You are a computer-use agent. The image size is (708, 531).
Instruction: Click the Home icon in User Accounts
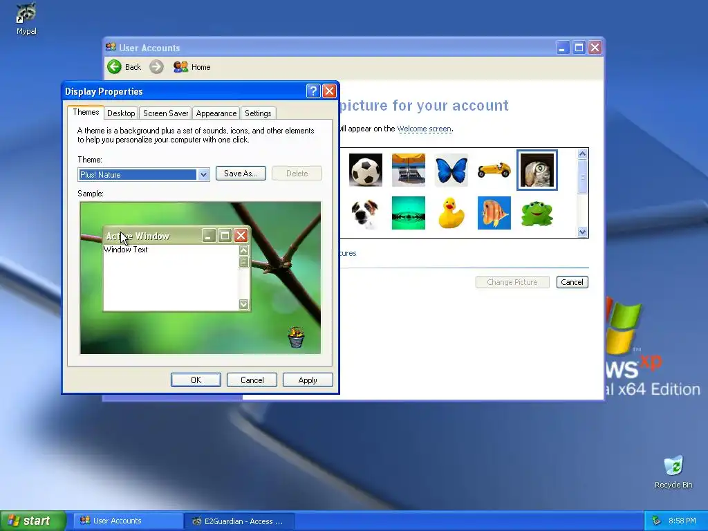180,67
